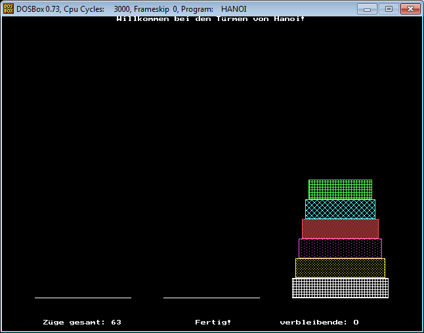Click the yellow disc near the bottom
The height and width of the screenshot is (333, 424).
point(340,268)
